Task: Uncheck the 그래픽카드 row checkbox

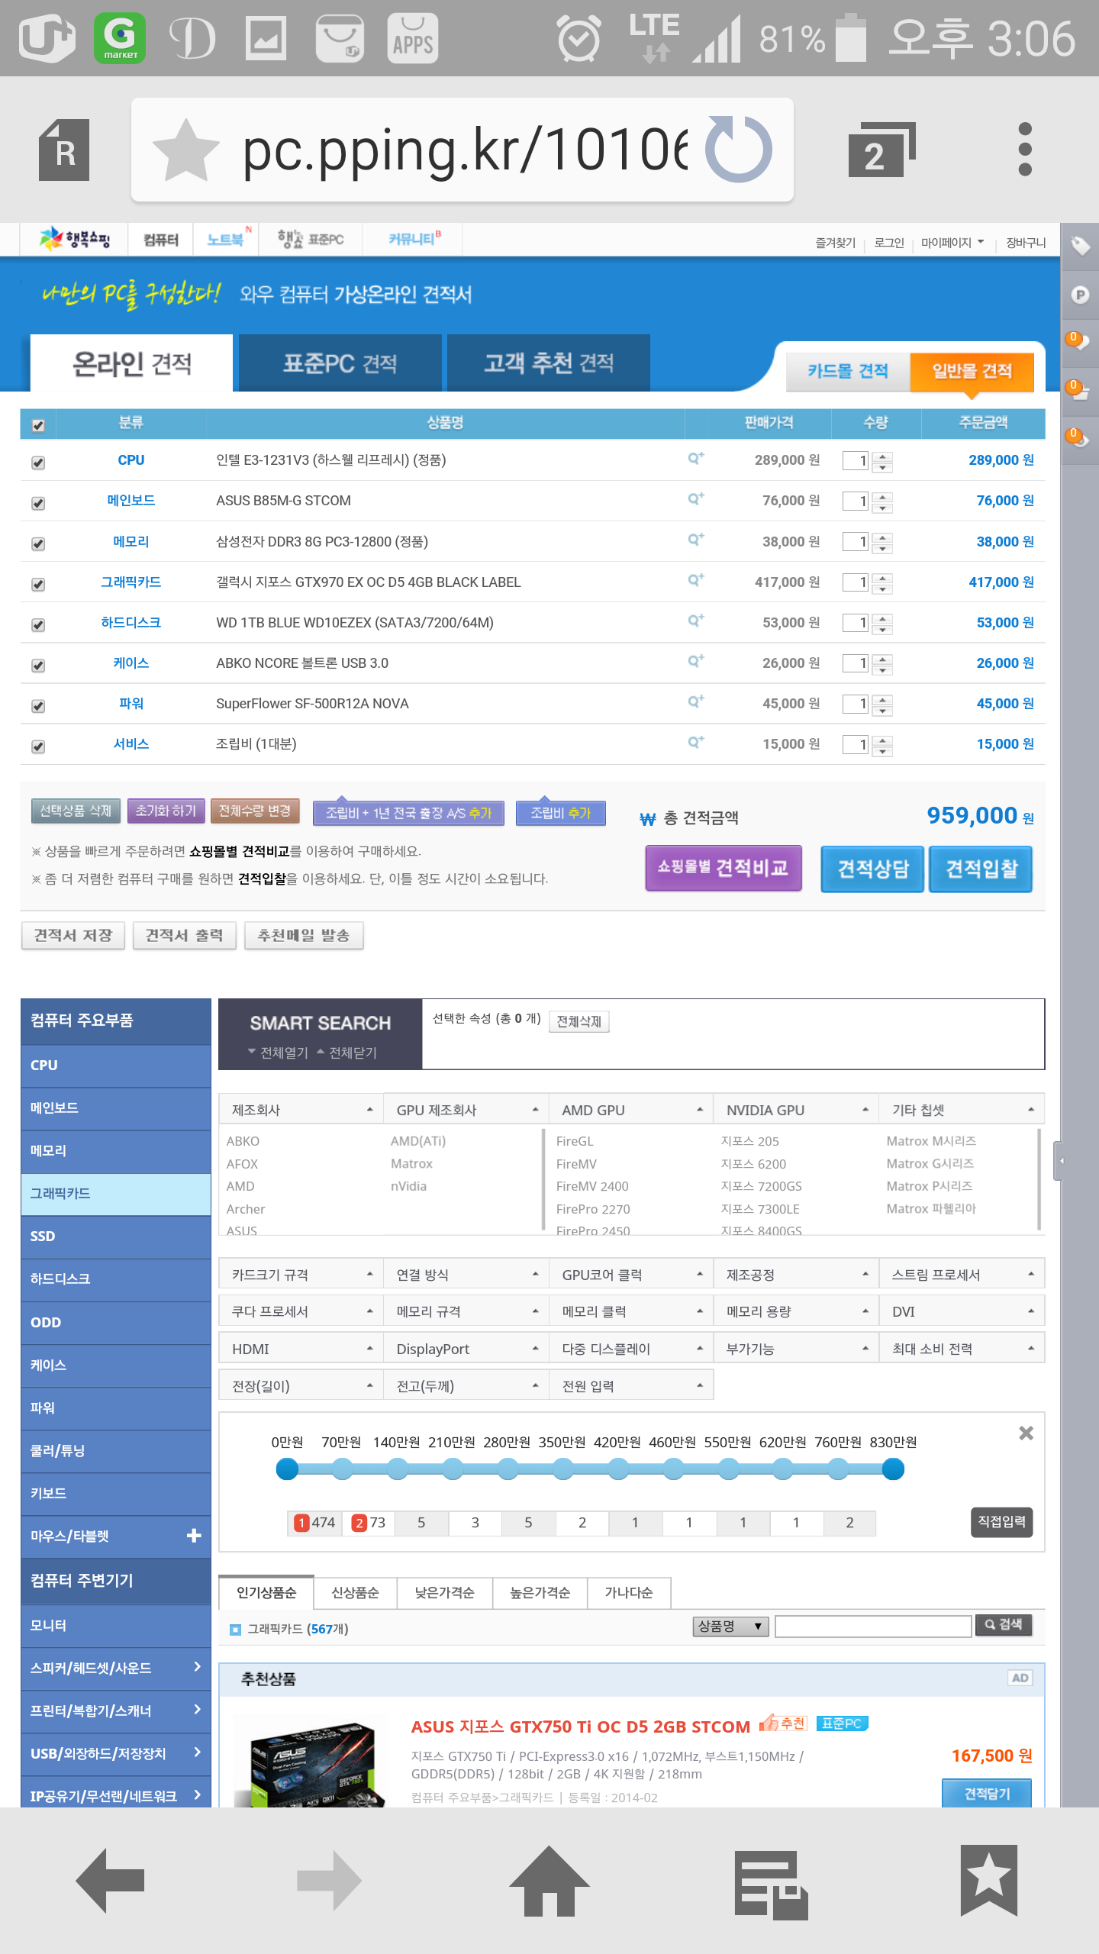Action: click(x=38, y=584)
